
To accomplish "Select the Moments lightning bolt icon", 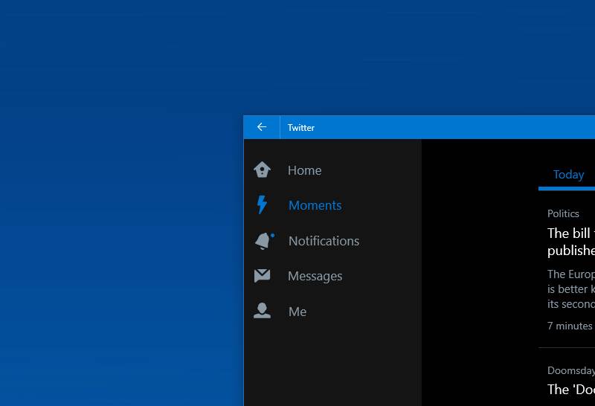I will click(x=262, y=205).
